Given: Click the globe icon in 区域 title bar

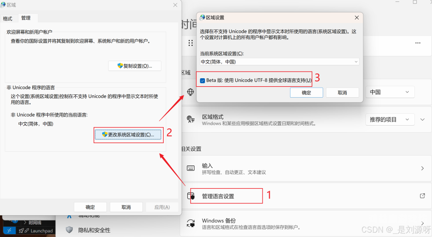Looking at the screenshot, I should (3, 5).
